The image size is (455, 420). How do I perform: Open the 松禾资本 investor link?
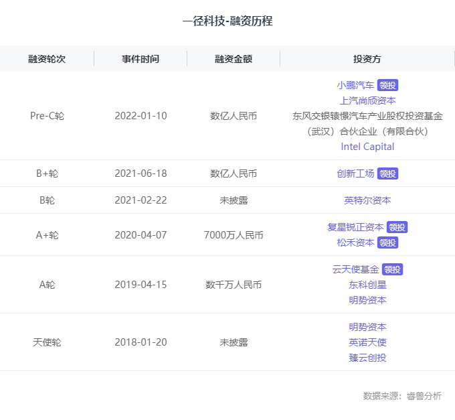(355, 242)
